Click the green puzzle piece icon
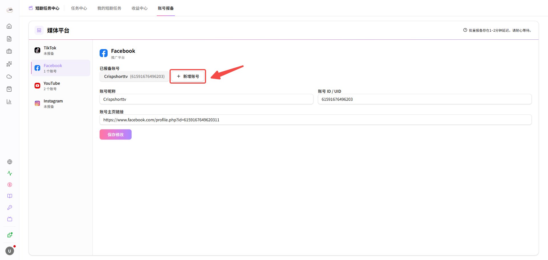The image size is (548, 260). click(x=10, y=235)
